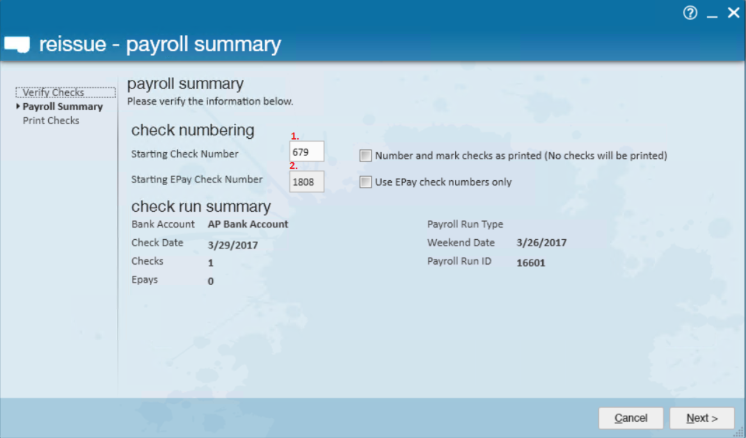Click the Check Date value 3/29/2017

[233, 245]
